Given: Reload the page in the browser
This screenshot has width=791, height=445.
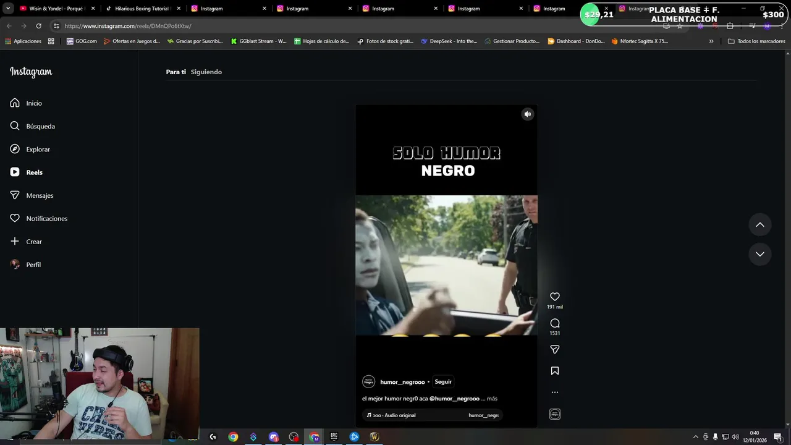Looking at the screenshot, I should [38, 26].
